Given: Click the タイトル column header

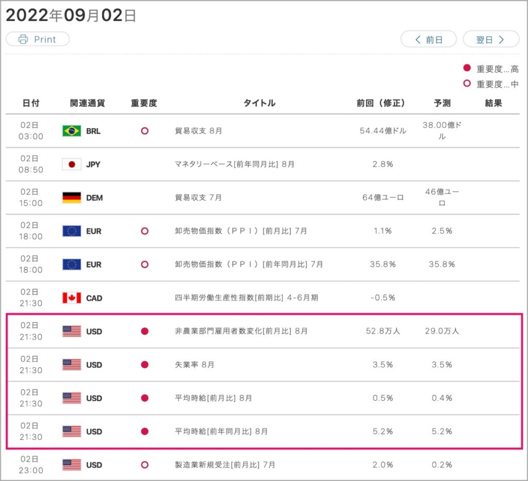Looking at the screenshot, I should [x=259, y=103].
